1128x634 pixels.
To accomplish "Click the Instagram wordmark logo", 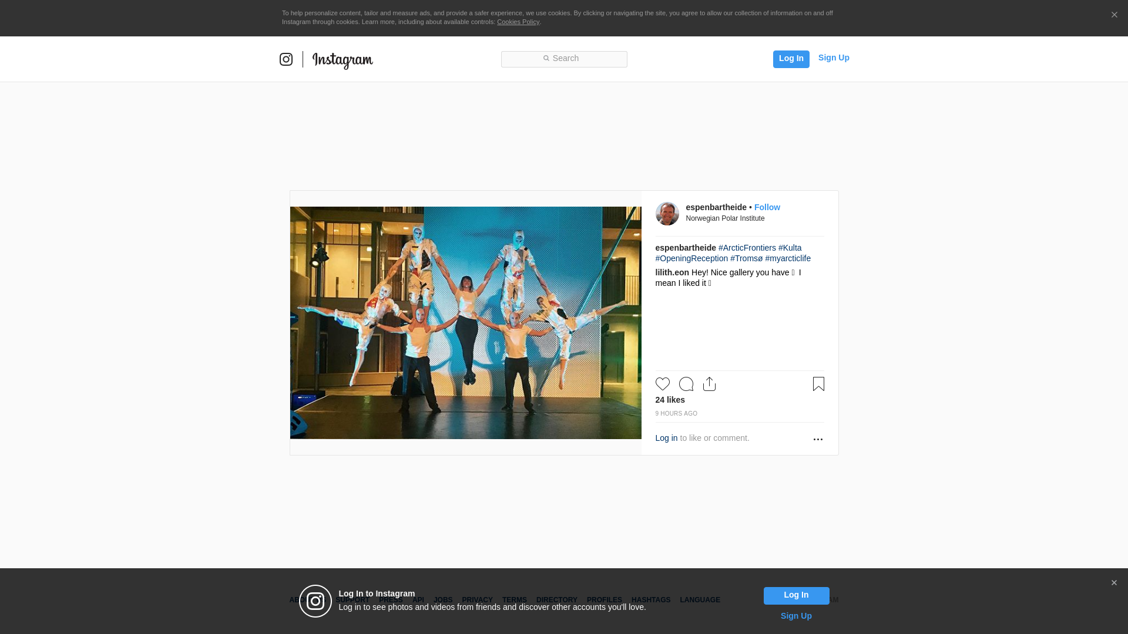I will click(343, 60).
